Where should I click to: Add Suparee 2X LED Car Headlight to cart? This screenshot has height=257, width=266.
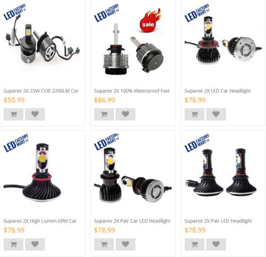[x=195, y=114]
